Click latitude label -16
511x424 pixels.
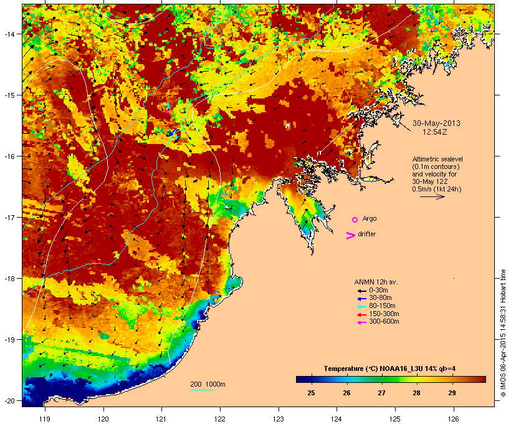[x=9, y=157]
